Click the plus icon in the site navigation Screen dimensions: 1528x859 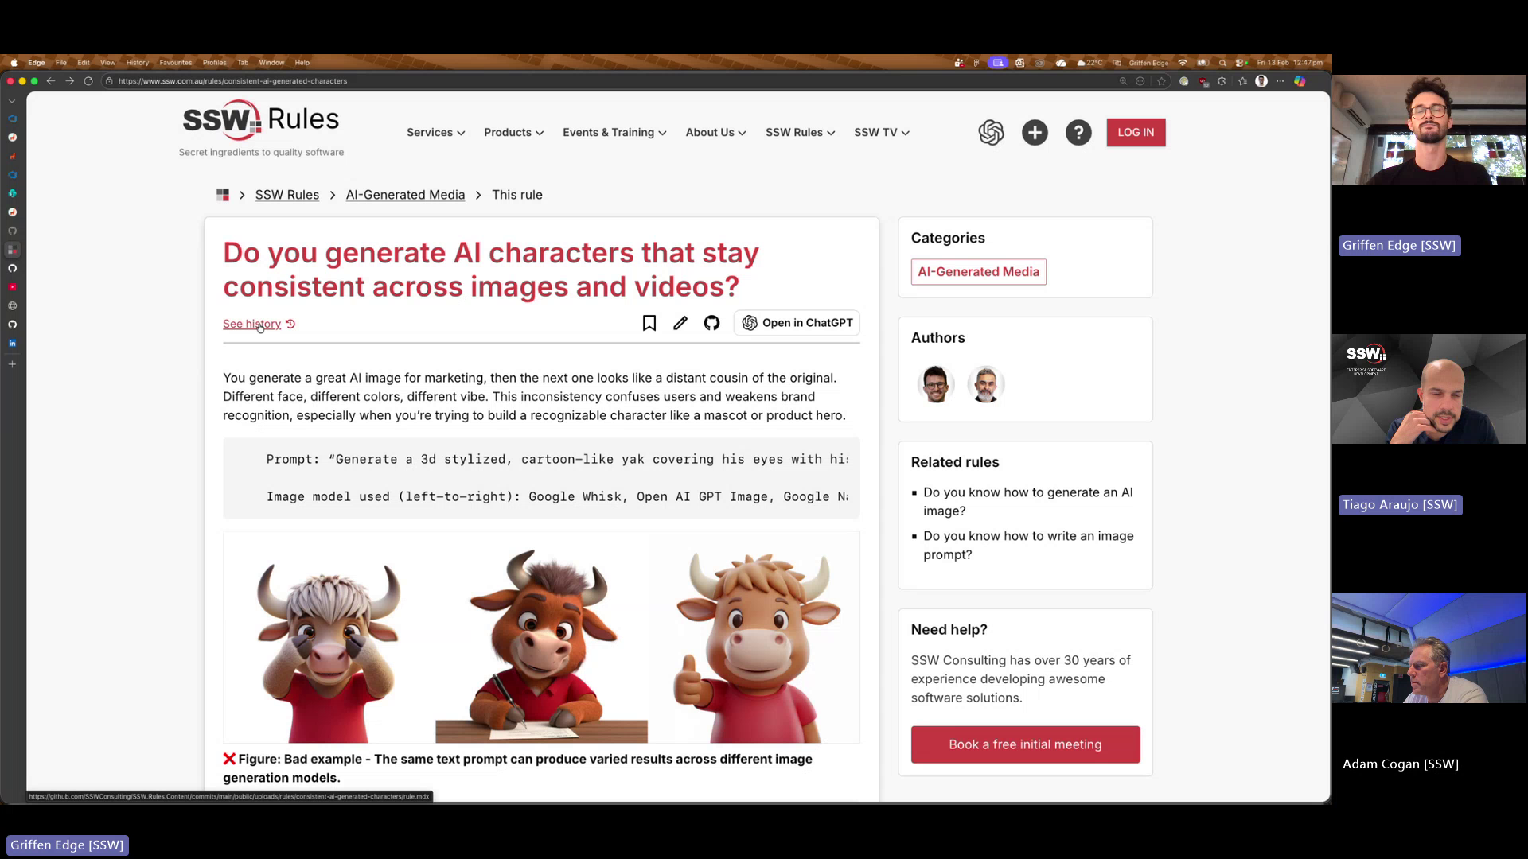point(1035,132)
